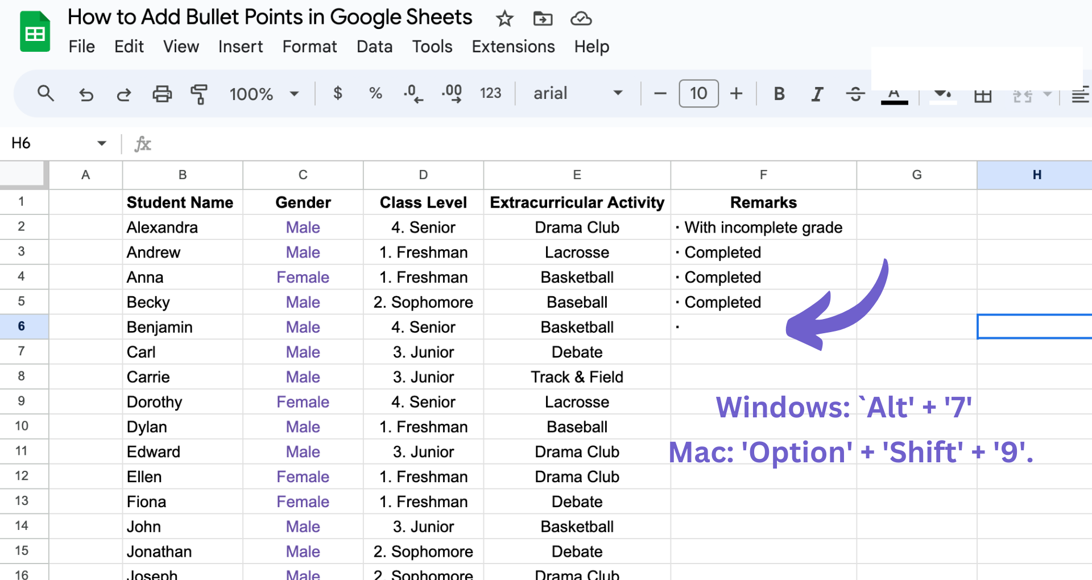Open the Print dialog icon
Viewport: 1092px width, 580px height.
[x=162, y=94]
